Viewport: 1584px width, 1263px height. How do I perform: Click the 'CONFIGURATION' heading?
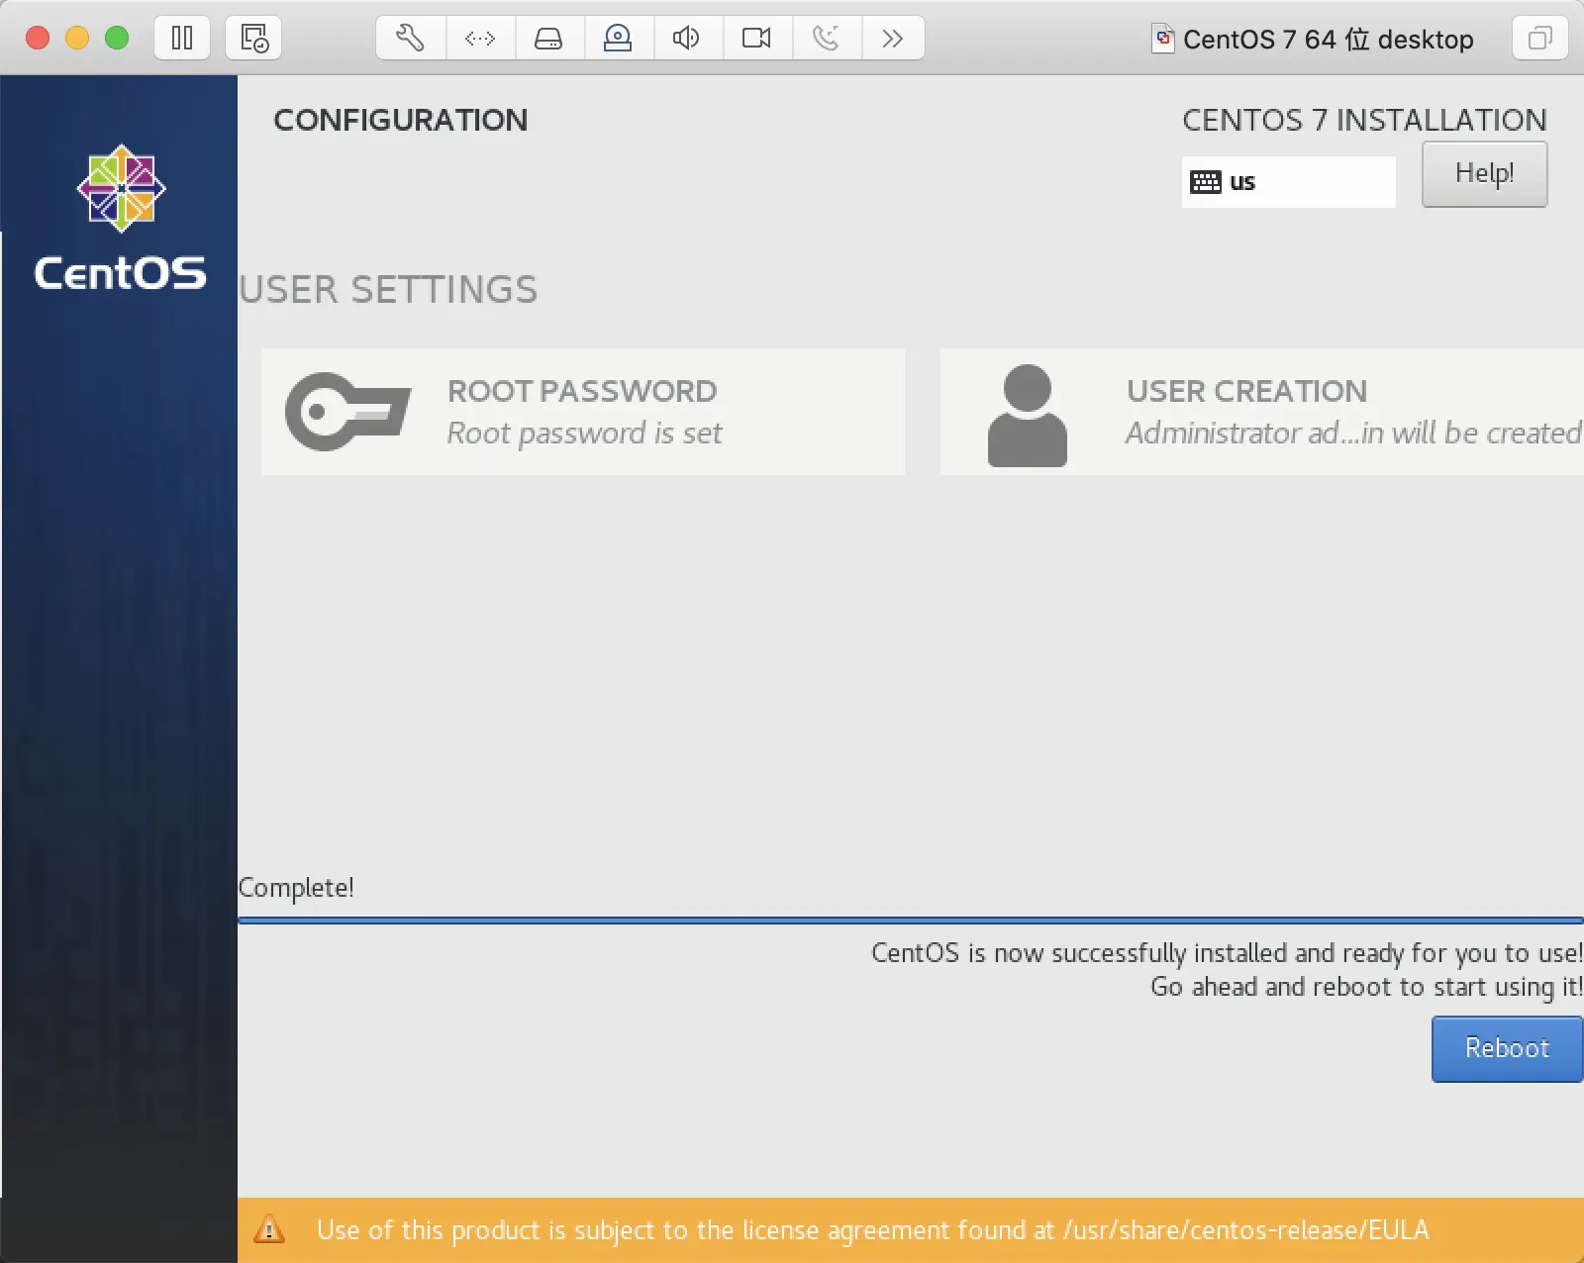tap(401, 120)
